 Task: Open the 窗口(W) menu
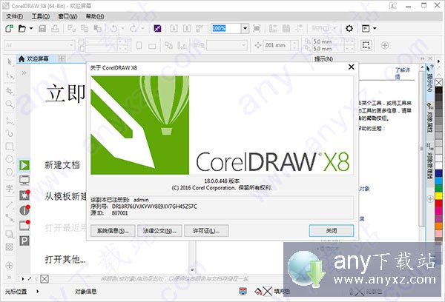(x=67, y=16)
